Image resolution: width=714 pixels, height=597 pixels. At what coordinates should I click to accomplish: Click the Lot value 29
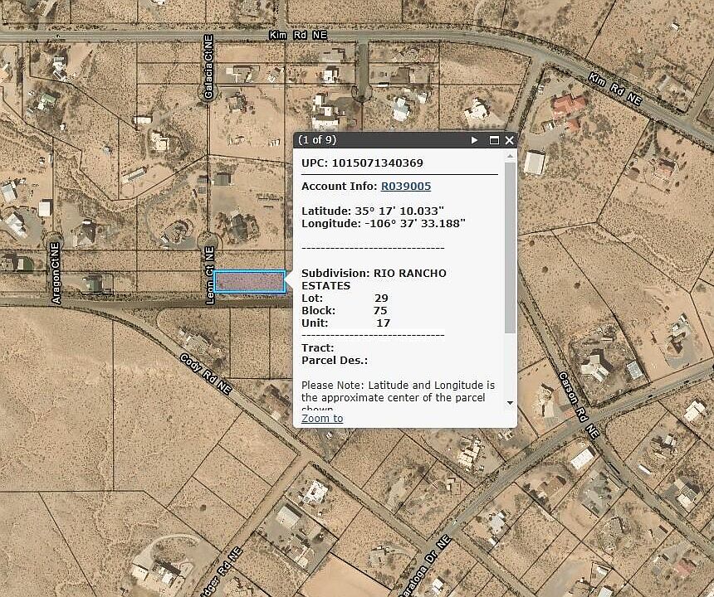click(381, 298)
